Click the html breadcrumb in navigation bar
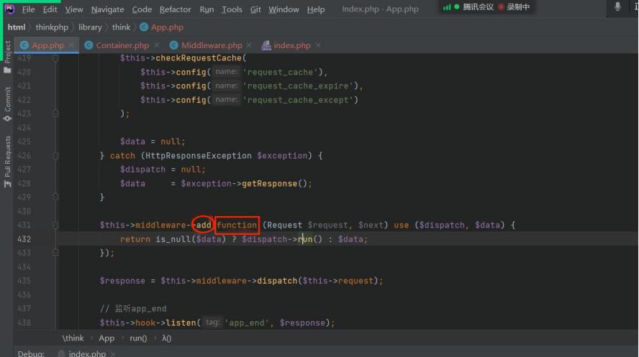Screen dimensions: 639x357 click(x=17, y=27)
